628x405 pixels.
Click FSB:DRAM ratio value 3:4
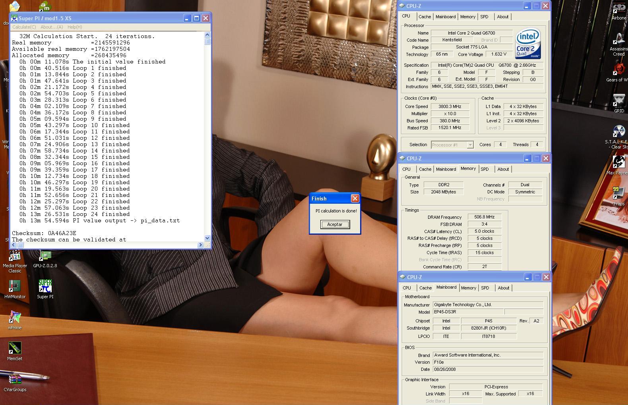485,224
